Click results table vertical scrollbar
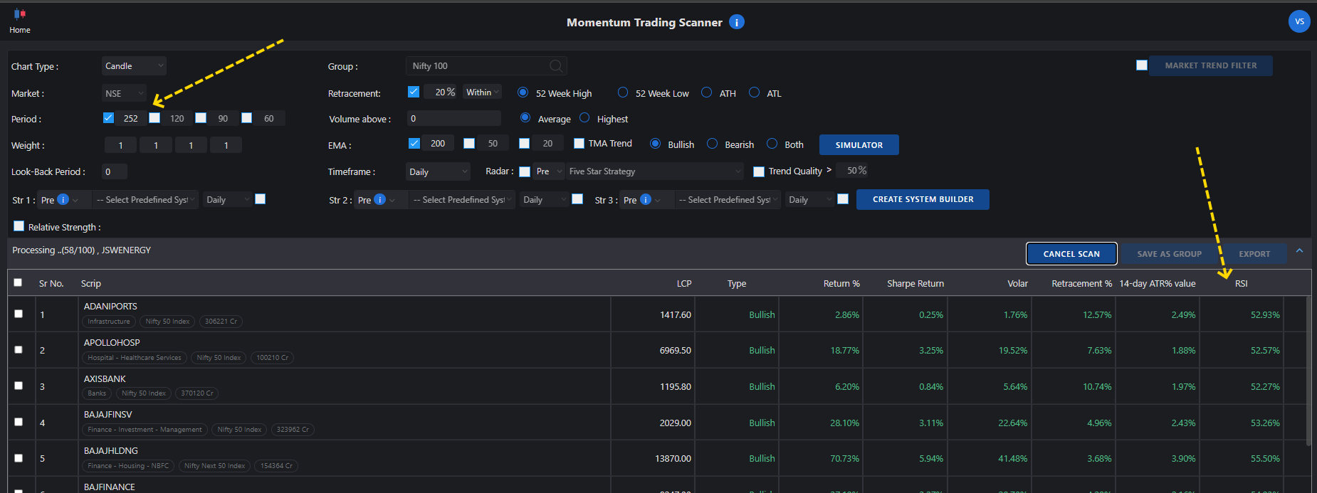The width and height of the screenshot is (1317, 493). point(1308,371)
